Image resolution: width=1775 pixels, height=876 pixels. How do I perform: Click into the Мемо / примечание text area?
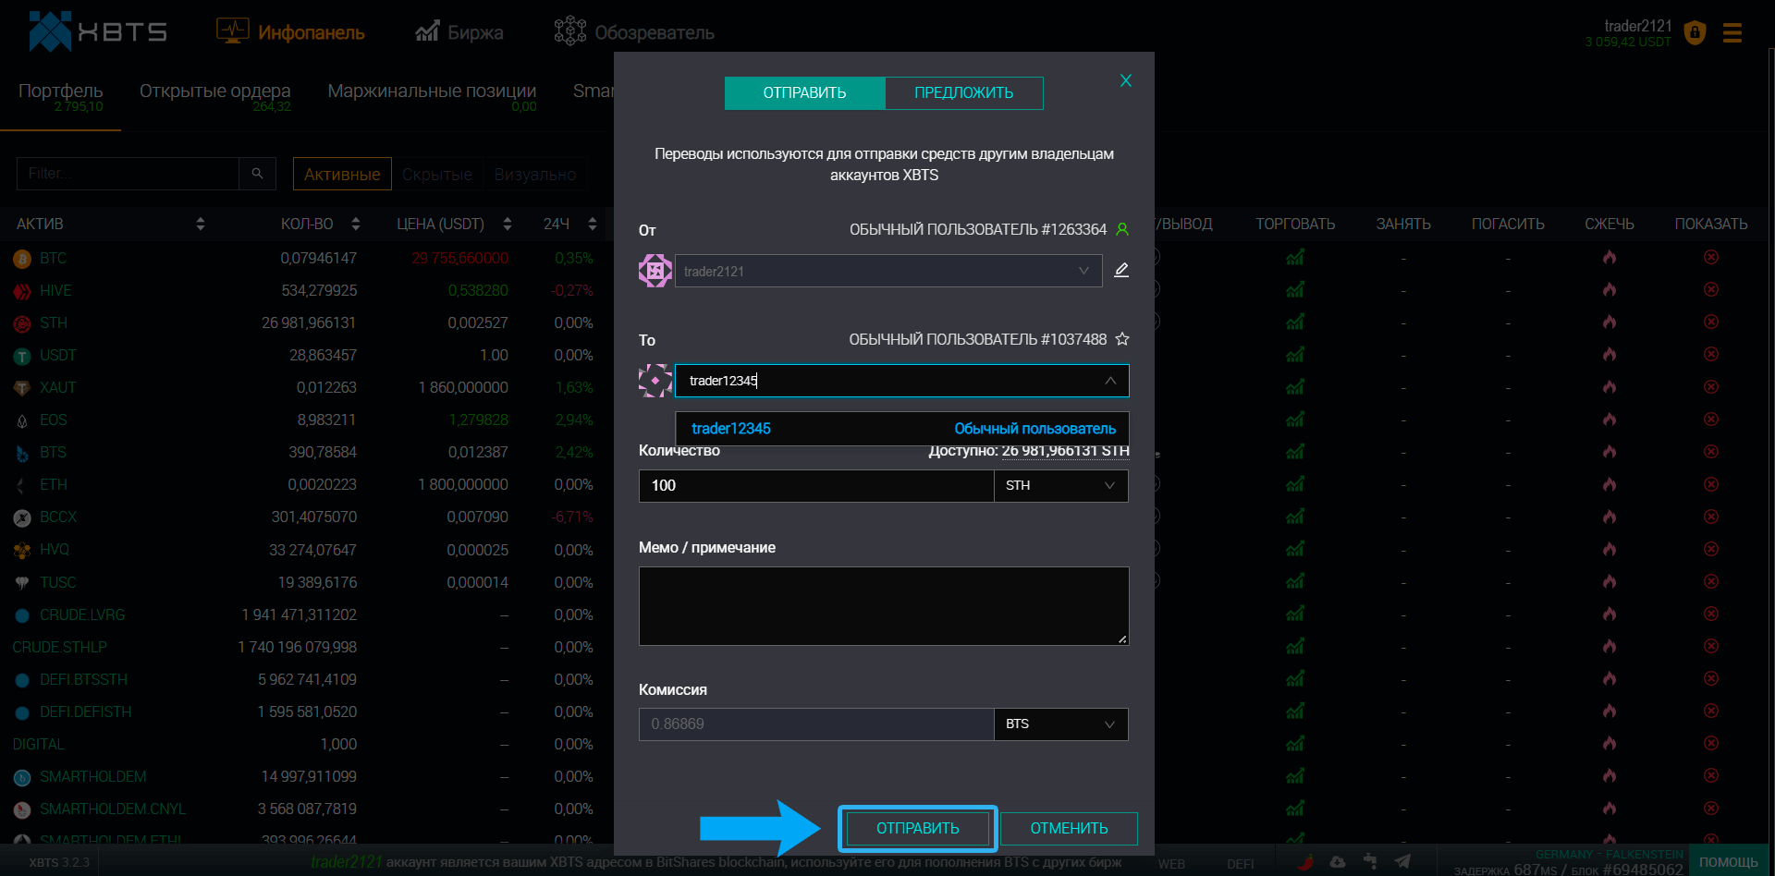883,605
